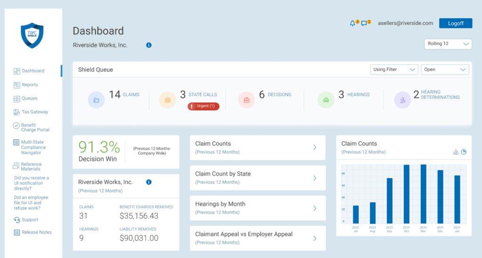The width and height of the screenshot is (482, 258).
Task: Click the $90,031.00 liability removed value
Action: coord(139,238)
